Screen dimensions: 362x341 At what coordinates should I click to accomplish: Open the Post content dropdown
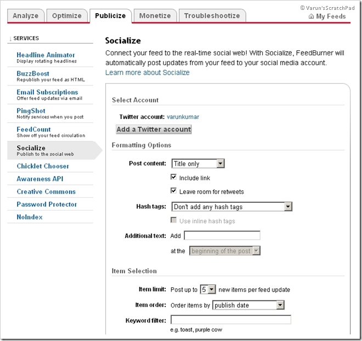[x=198, y=163]
